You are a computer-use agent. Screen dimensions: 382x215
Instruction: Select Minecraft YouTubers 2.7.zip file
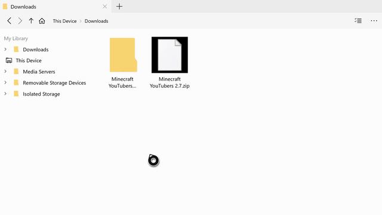(x=170, y=63)
